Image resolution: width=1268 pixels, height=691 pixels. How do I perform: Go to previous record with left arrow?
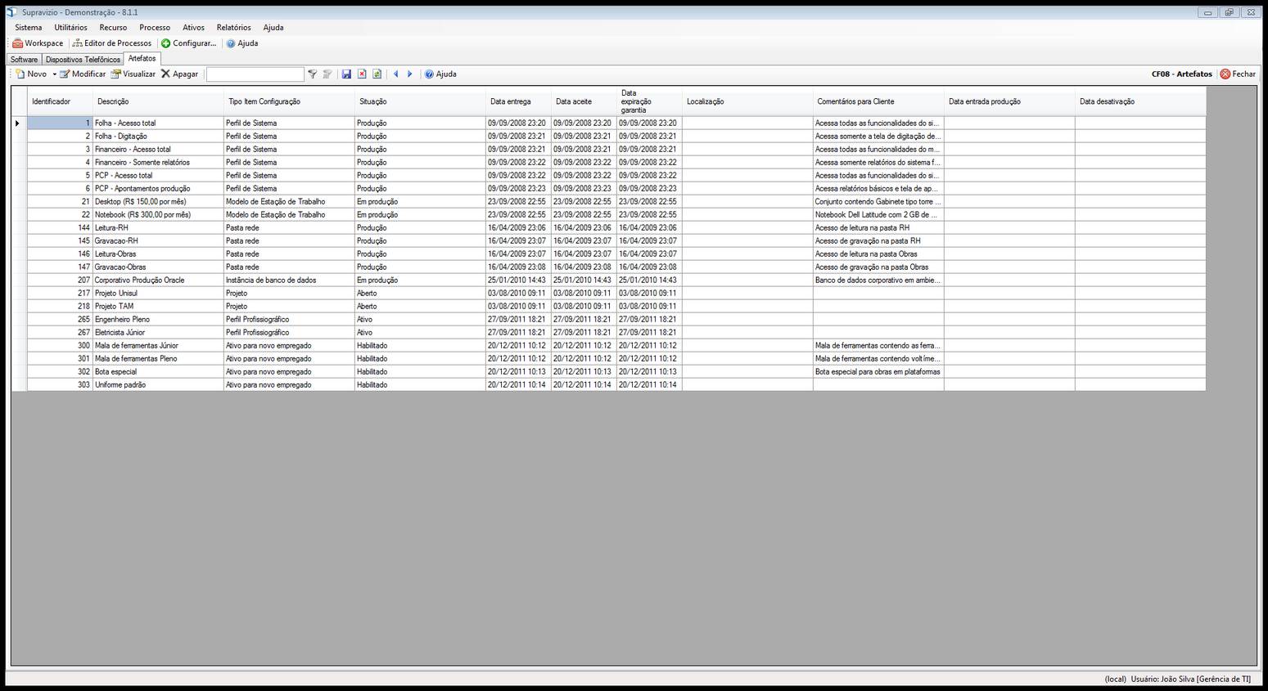396,74
